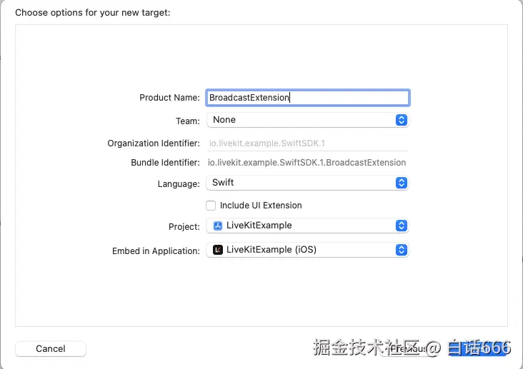523x369 pixels.
Task: Click the Previous button
Action: (409, 349)
